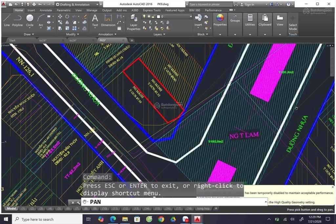Open the Express Tools ribbon tab

pyautogui.click(x=152, y=10)
